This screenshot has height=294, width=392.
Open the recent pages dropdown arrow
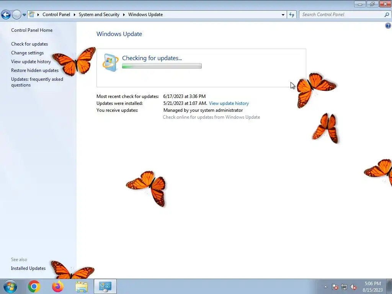point(24,15)
